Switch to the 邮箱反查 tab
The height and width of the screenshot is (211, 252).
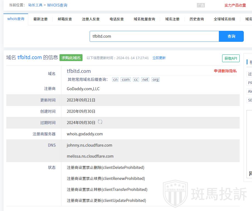point(65,19)
